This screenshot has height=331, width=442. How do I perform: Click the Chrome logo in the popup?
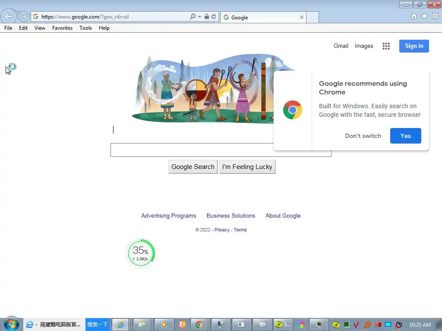pos(293,110)
